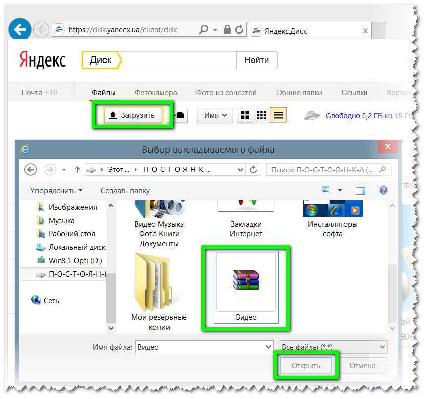Viewport: 426px width, 399px height.
Task: Click the change view icon
Action: tap(326, 190)
